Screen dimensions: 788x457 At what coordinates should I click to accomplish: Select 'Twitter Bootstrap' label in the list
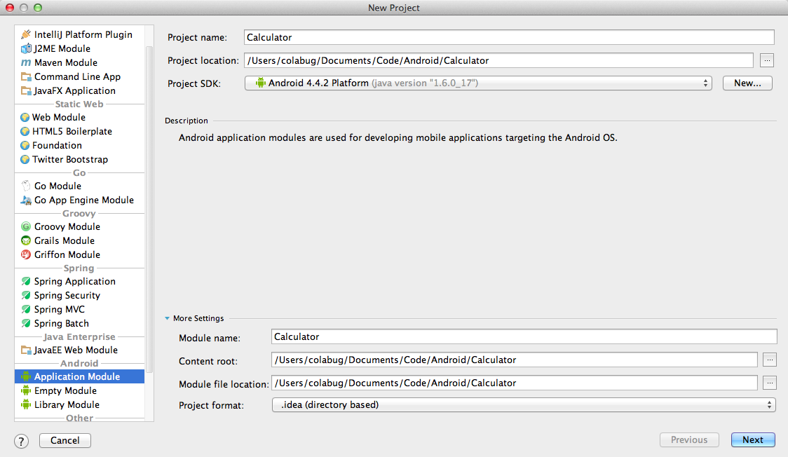coord(70,159)
